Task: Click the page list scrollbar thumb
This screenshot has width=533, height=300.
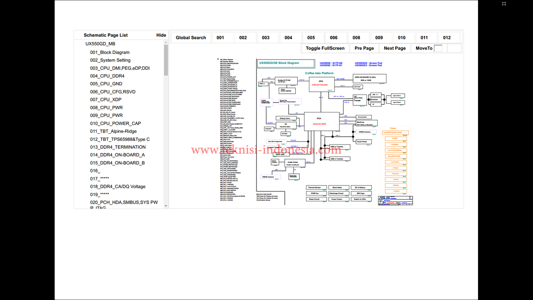Action: click(x=166, y=60)
